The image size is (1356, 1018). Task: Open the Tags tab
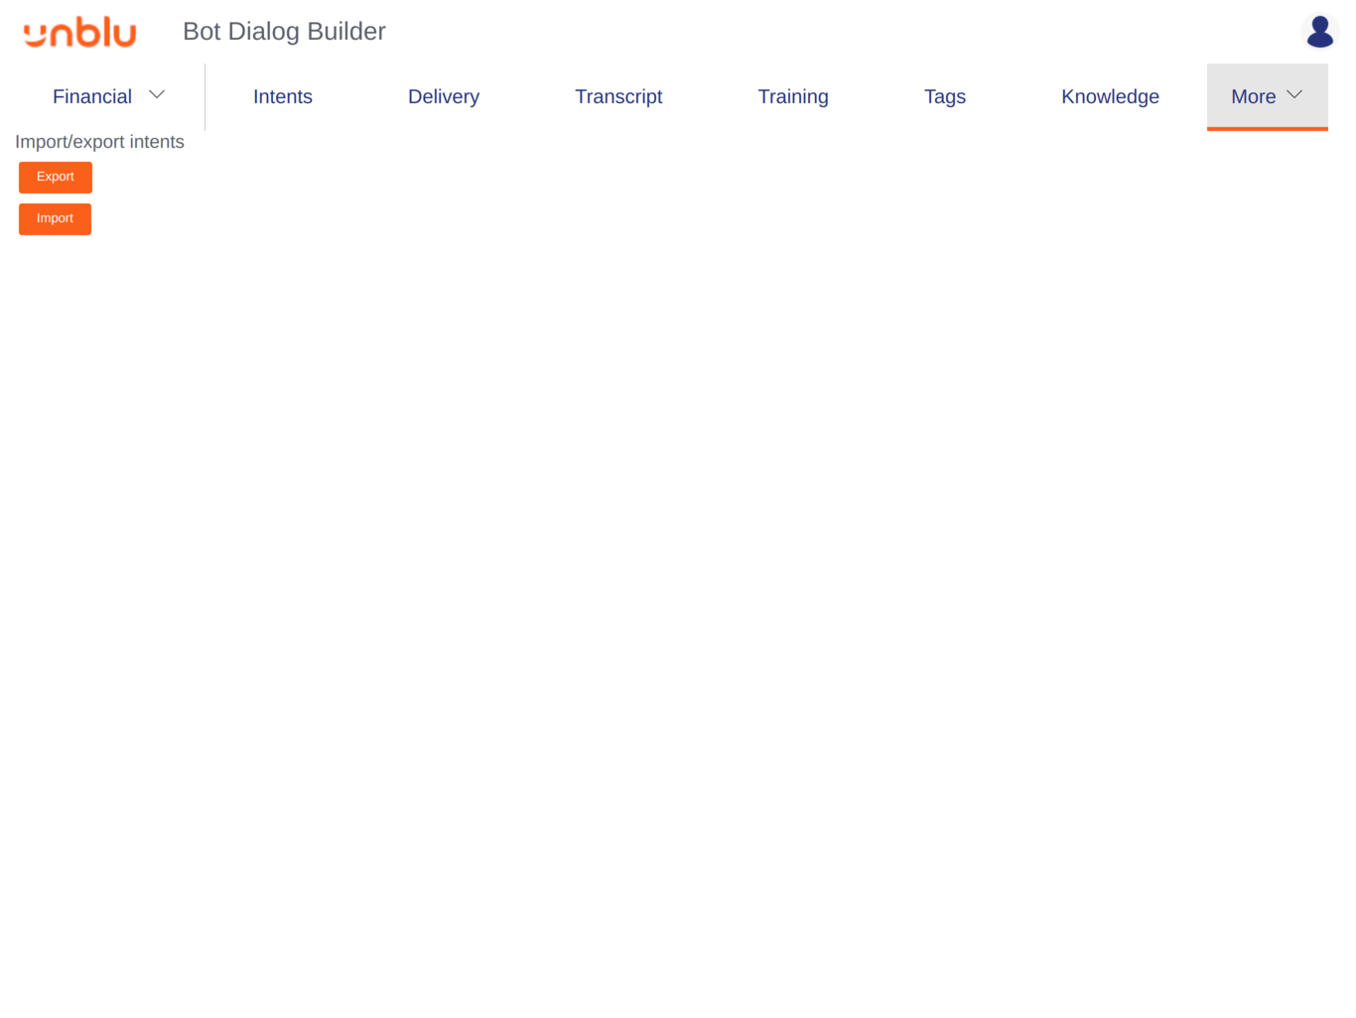click(x=944, y=96)
